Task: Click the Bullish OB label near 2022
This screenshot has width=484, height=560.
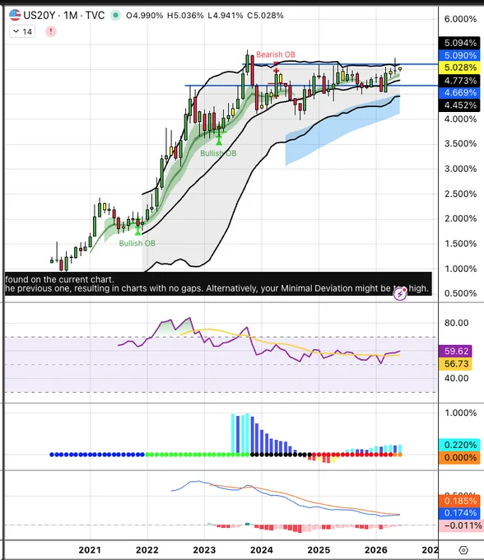Action: tap(137, 243)
